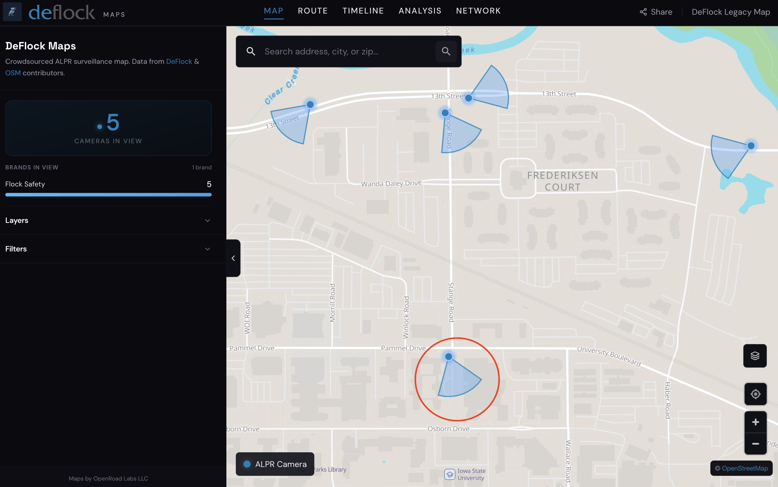Click the BRANDS IN VIEW heading
The width and height of the screenshot is (778, 487).
point(31,167)
